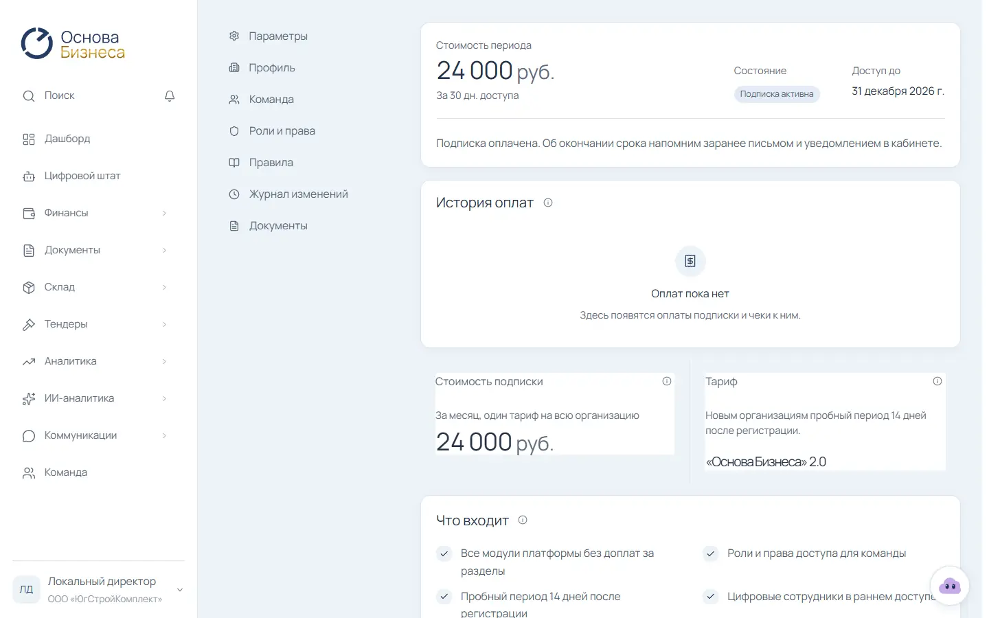Image resolution: width=989 pixels, height=618 pixels.
Task: Expand the Коммуникации submenu chevron
Action: (164, 436)
